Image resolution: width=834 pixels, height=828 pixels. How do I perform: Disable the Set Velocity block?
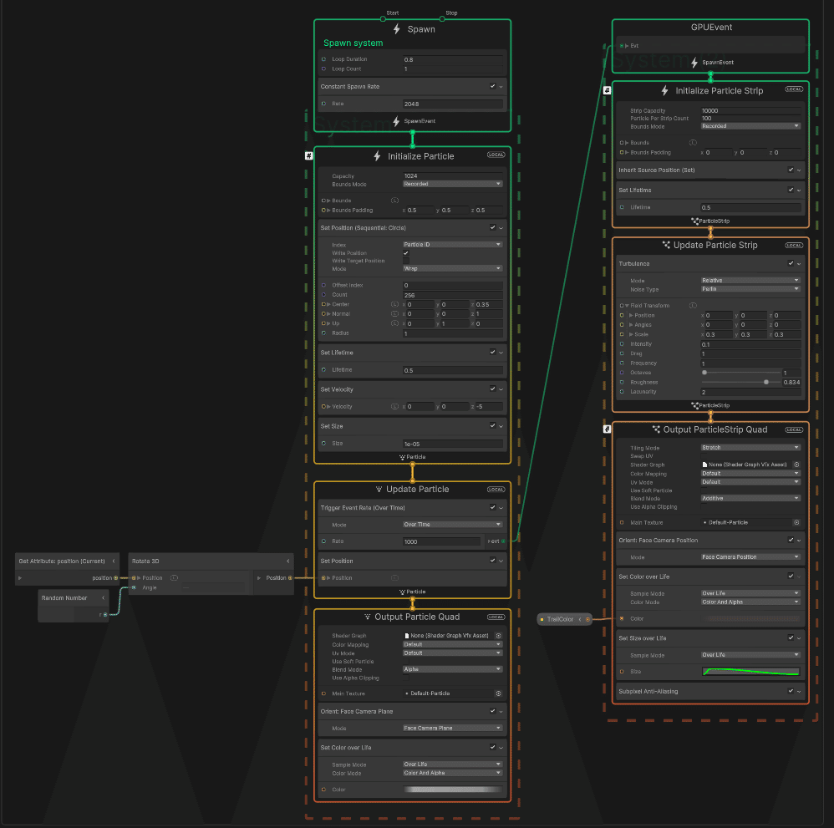point(492,389)
